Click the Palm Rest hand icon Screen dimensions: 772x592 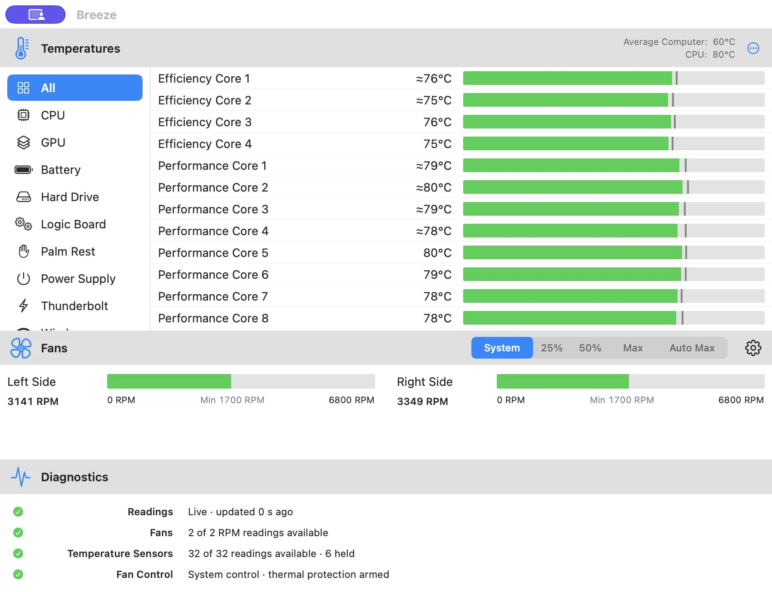[23, 252]
